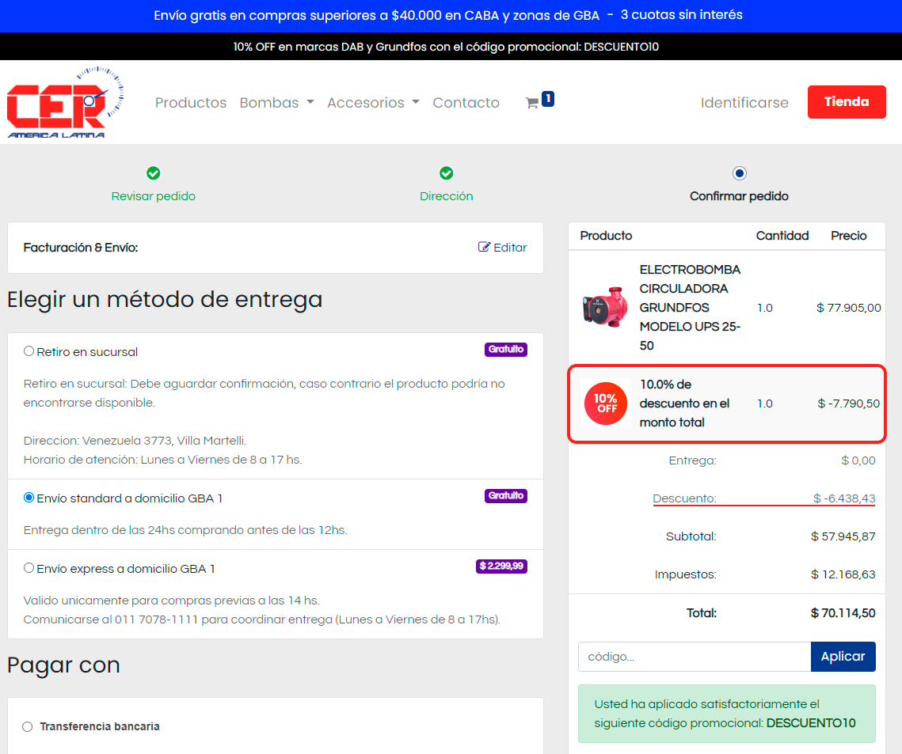This screenshot has height=754, width=902.
Task: Expand the Accesorios dropdown menu
Action: (373, 102)
